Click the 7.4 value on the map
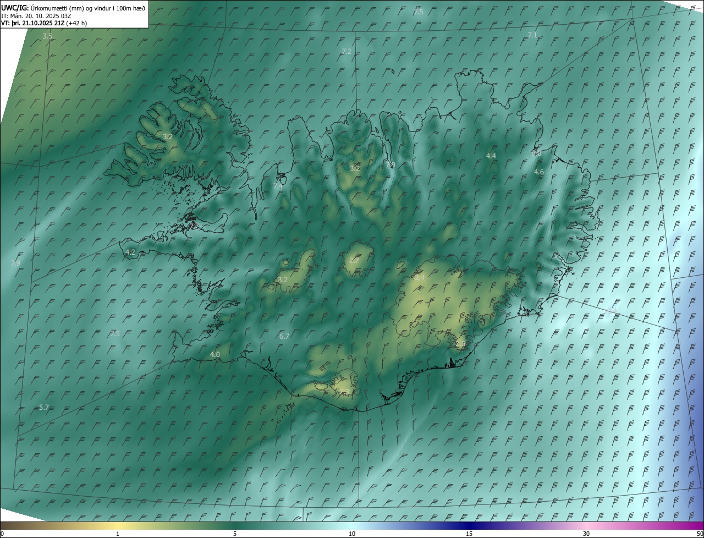This screenshot has width=704, height=538. click(278, 186)
